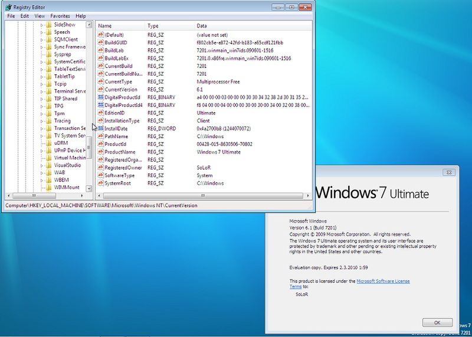Screen dimensions: 472x337
Task: Sort values by the Type column header
Action: [170, 26]
